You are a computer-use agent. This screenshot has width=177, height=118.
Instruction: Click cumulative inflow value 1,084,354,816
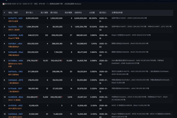[x=32, y=27]
